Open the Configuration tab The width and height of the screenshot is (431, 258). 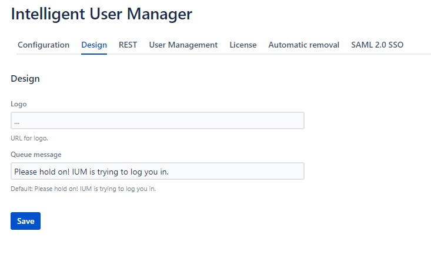tap(44, 45)
